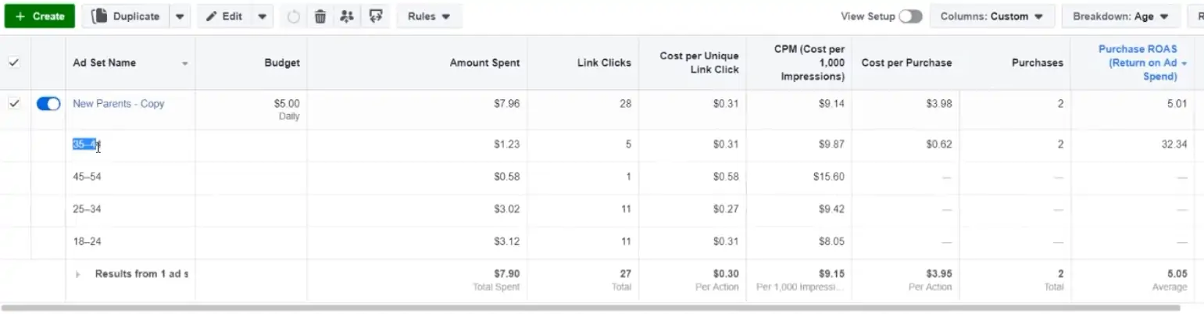Click the Duplicate button

point(125,16)
